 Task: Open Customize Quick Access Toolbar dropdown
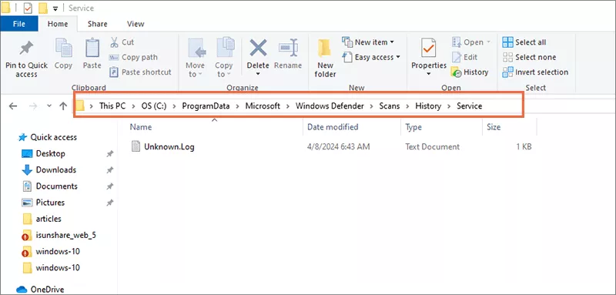pyautogui.click(x=55, y=8)
